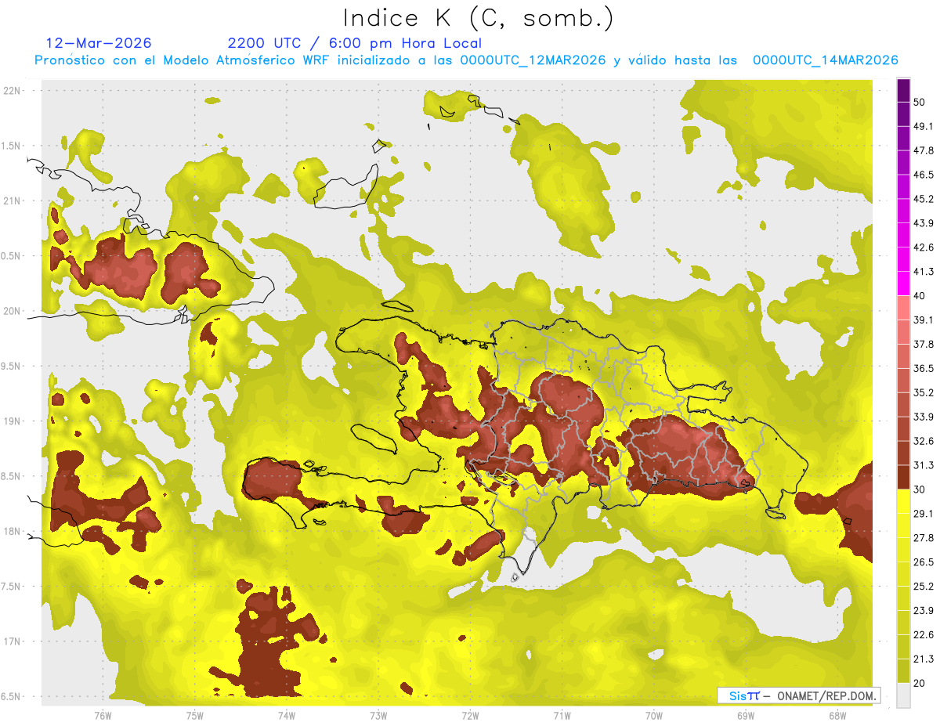This screenshot has height=726, width=940.
Task: Click the 'Indice K (C, somb.)' map title
Action: 478,18
